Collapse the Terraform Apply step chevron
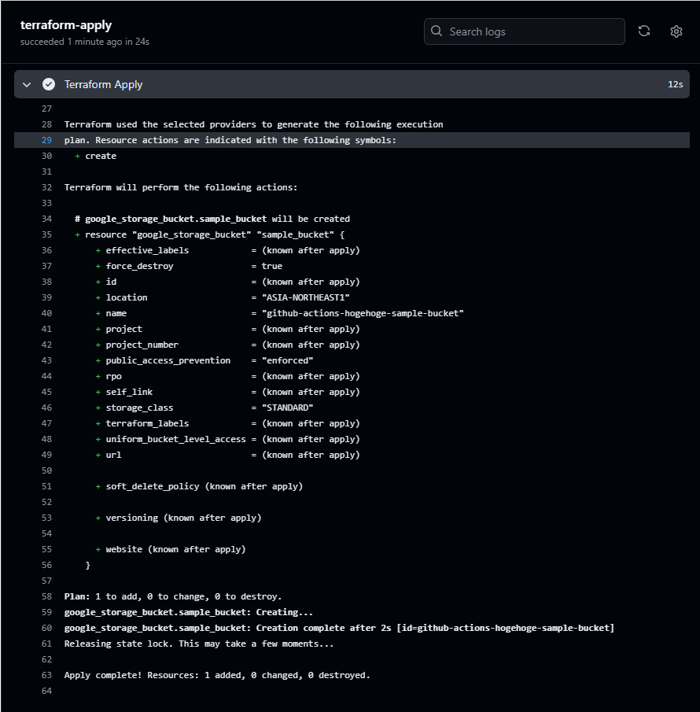Viewport: 700px width, 712px height. 27,84
